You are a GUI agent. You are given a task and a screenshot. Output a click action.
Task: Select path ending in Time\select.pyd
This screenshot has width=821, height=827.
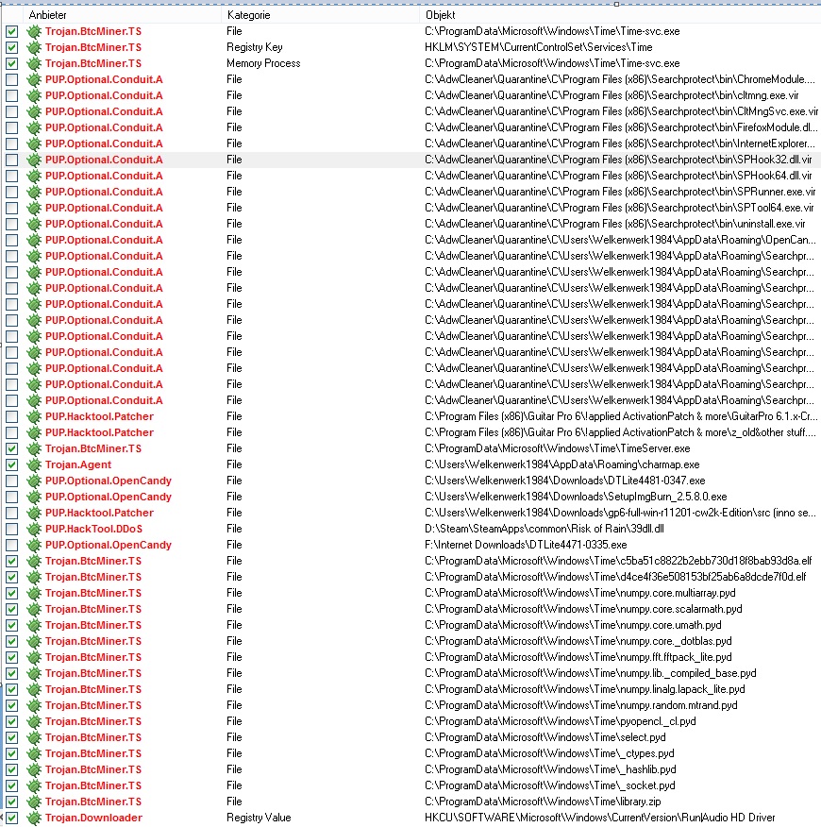[545, 737]
